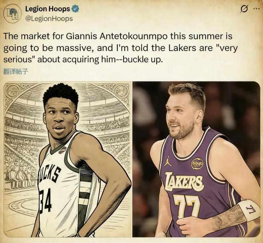Click the blue verified badge

pos(75,9)
